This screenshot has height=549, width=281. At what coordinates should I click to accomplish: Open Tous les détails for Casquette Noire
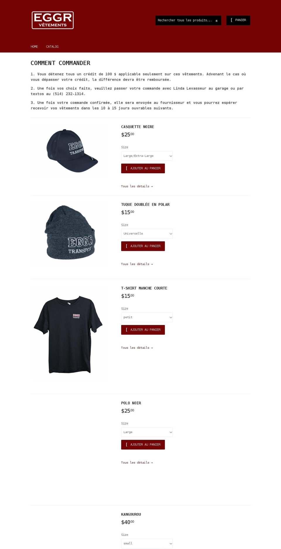[137, 186]
